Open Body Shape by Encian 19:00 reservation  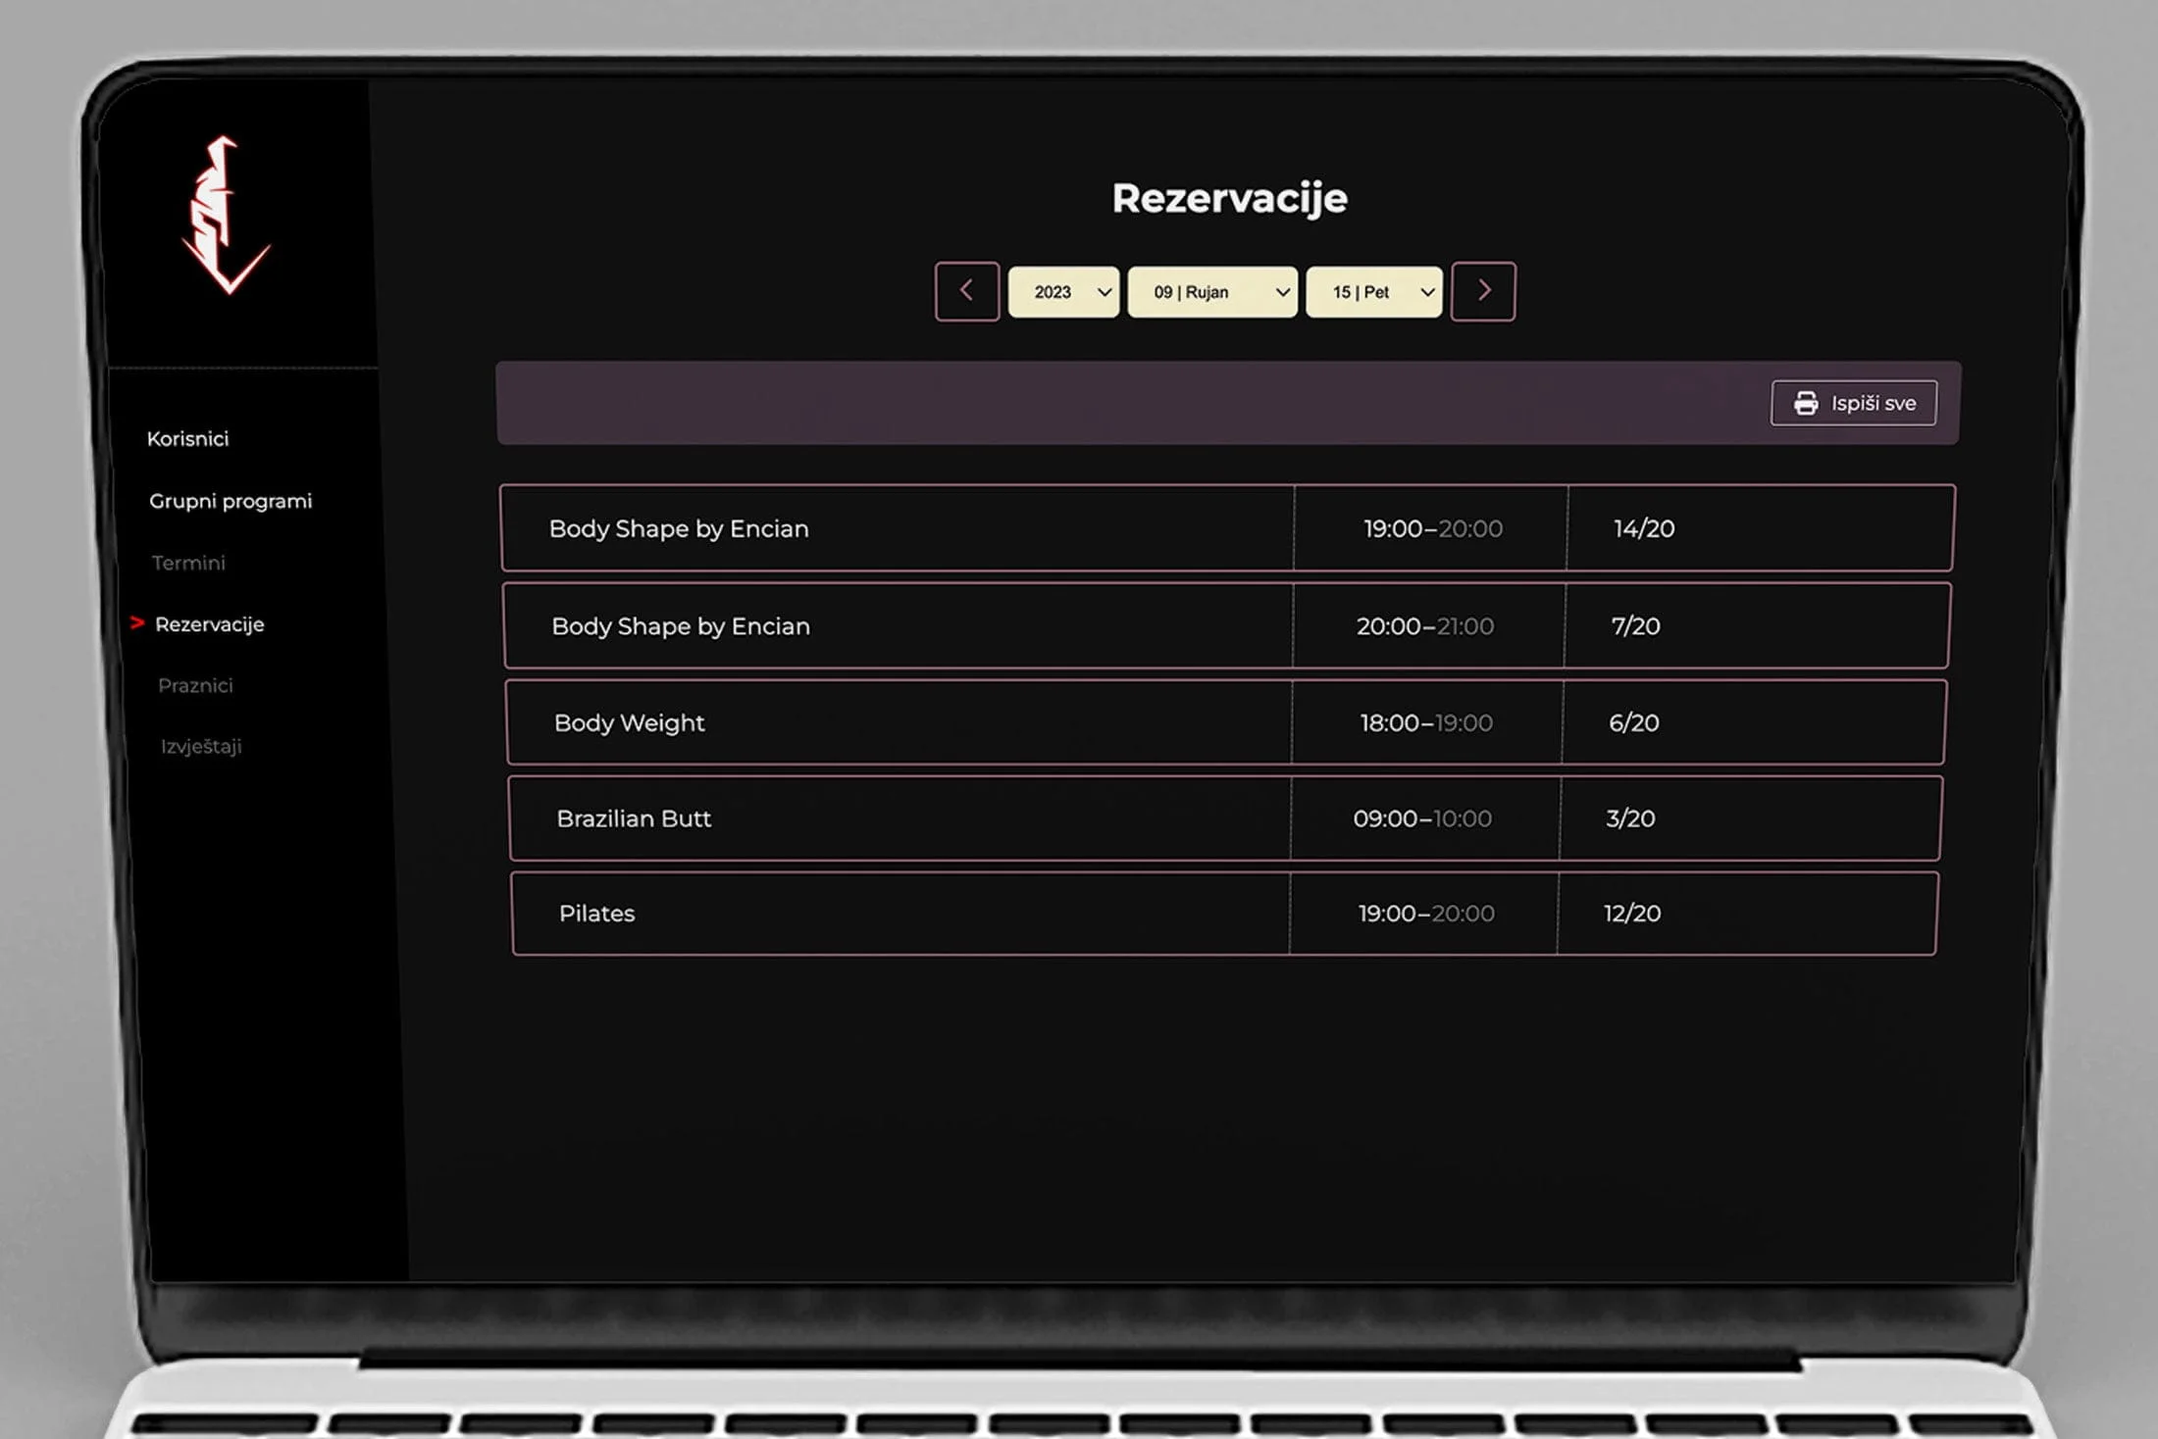679,529
